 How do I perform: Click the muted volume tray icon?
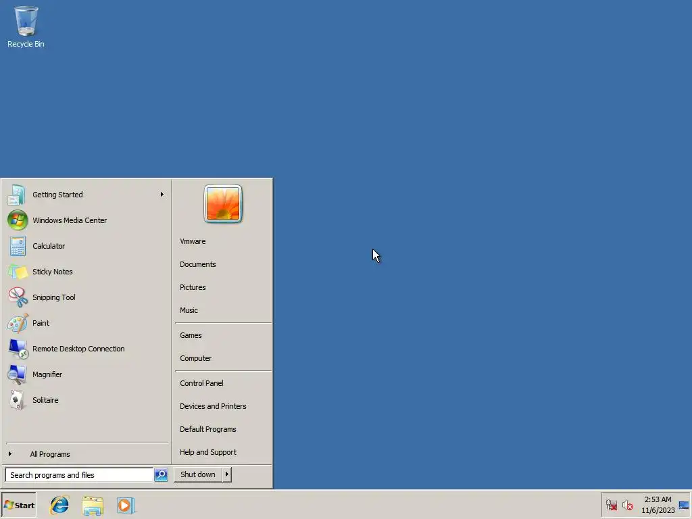pyautogui.click(x=627, y=505)
